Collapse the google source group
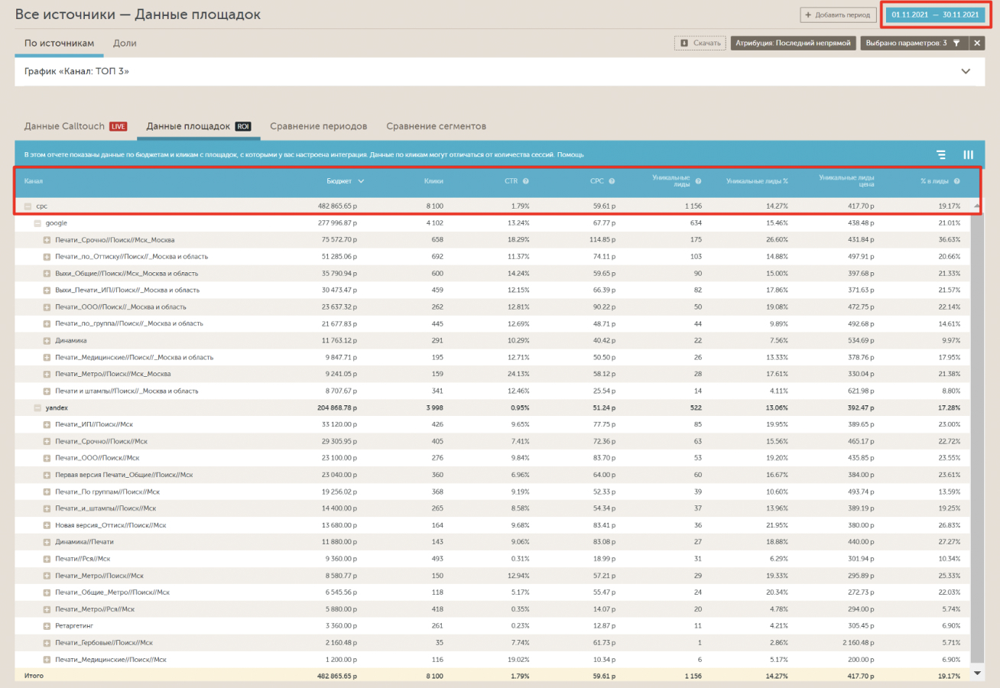This screenshot has width=1000, height=688. (x=37, y=223)
